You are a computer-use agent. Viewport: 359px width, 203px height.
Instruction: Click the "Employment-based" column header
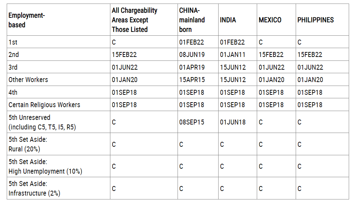22,20
